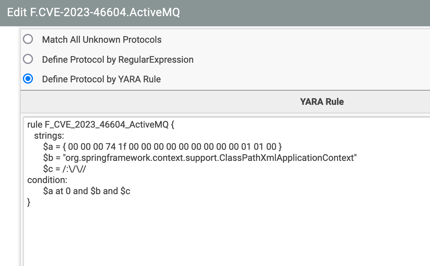
Task: Click the closing brace of the YARA rule
Action: (x=29, y=202)
